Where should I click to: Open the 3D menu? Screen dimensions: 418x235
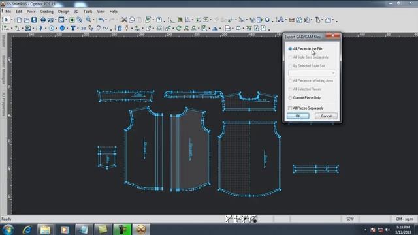[x=76, y=12]
